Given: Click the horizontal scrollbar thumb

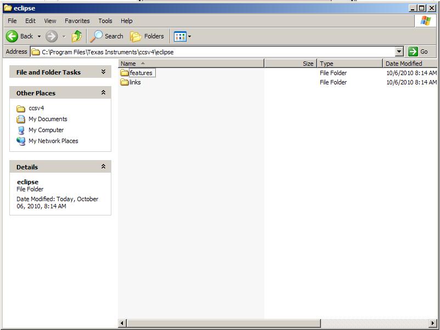Looking at the screenshot, I should pos(224,323).
